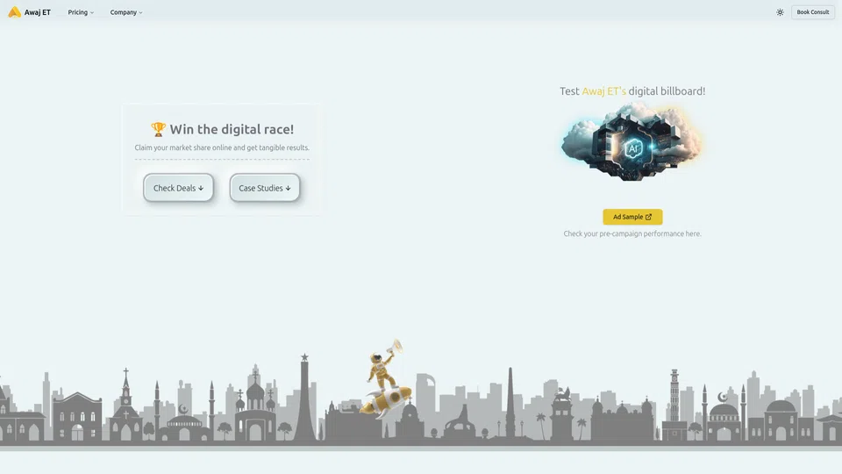This screenshot has width=842, height=474.
Task: Expand the Company dropdown menu
Action: pyautogui.click(x=126, y=11)
